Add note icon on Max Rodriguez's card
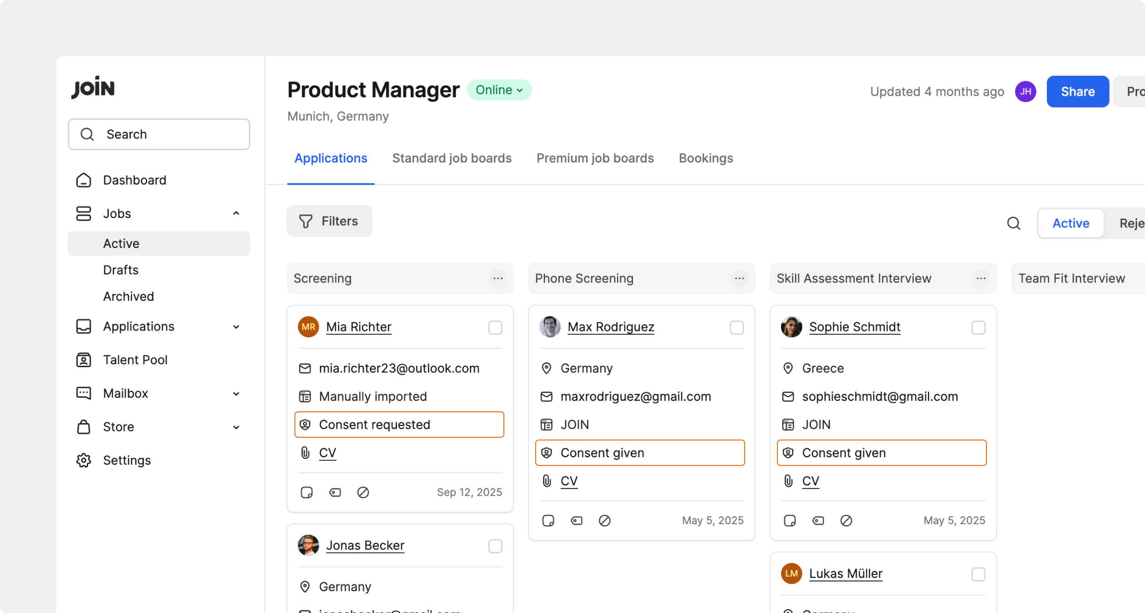Viewport: 1145px width, 613px height. point(548,520)
